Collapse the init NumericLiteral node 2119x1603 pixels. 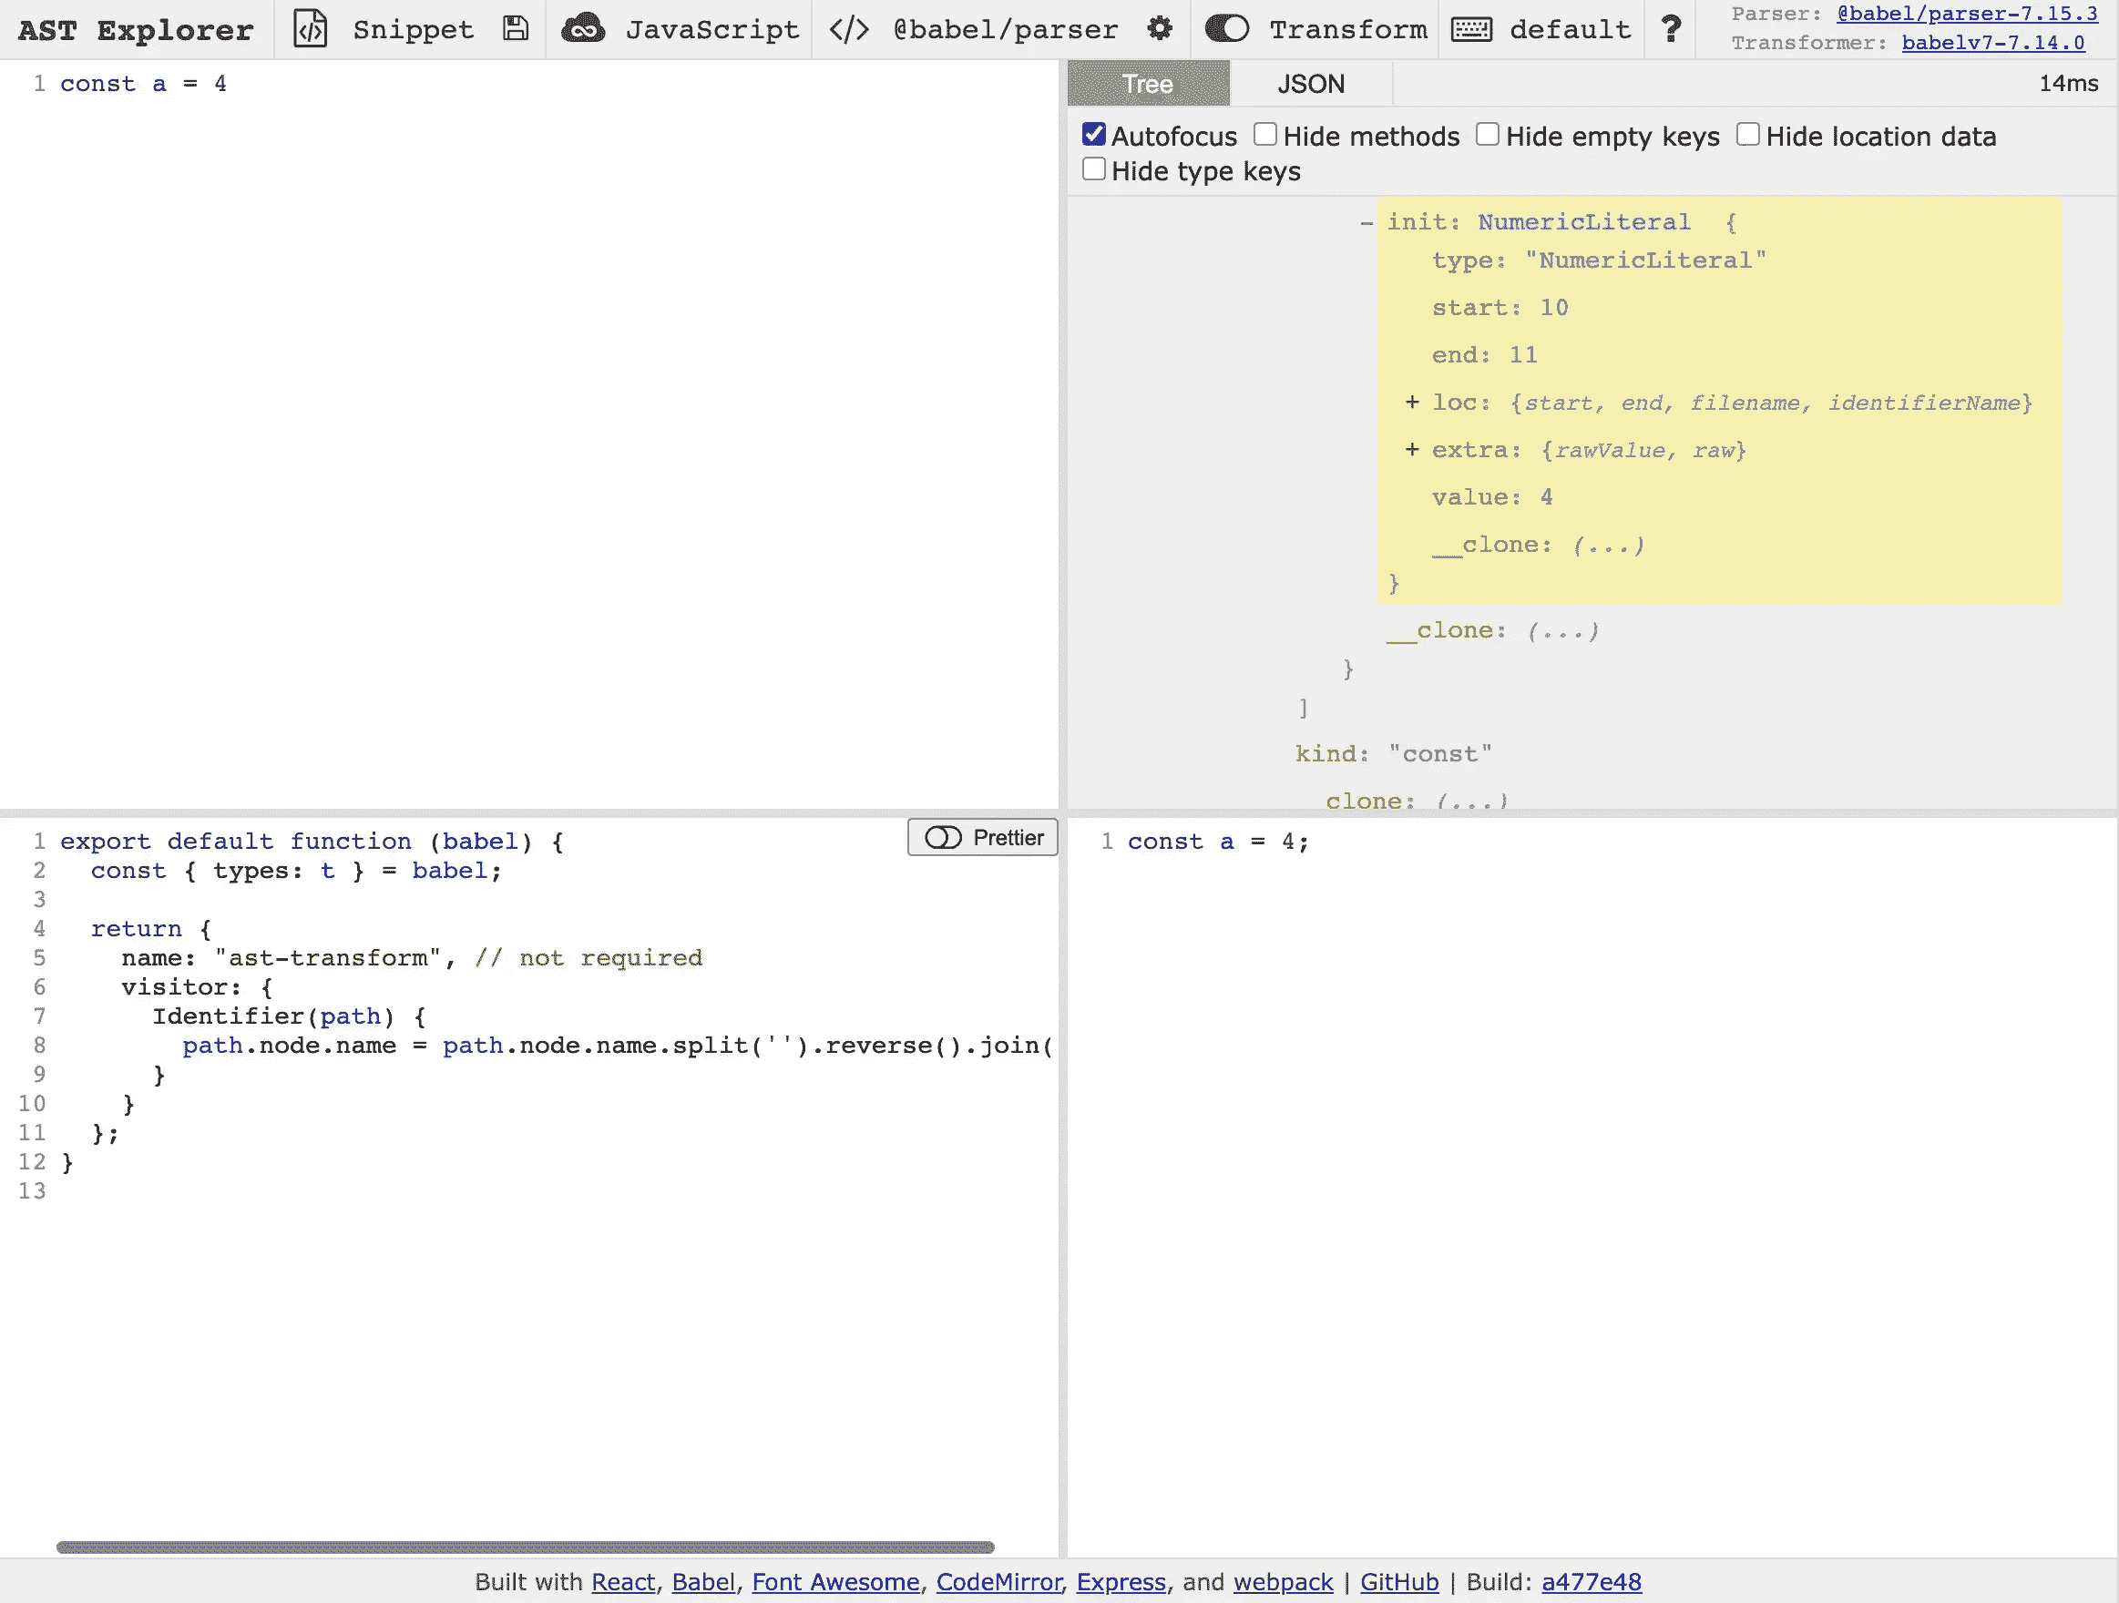pyautogui.click(x=1367, y=222)
